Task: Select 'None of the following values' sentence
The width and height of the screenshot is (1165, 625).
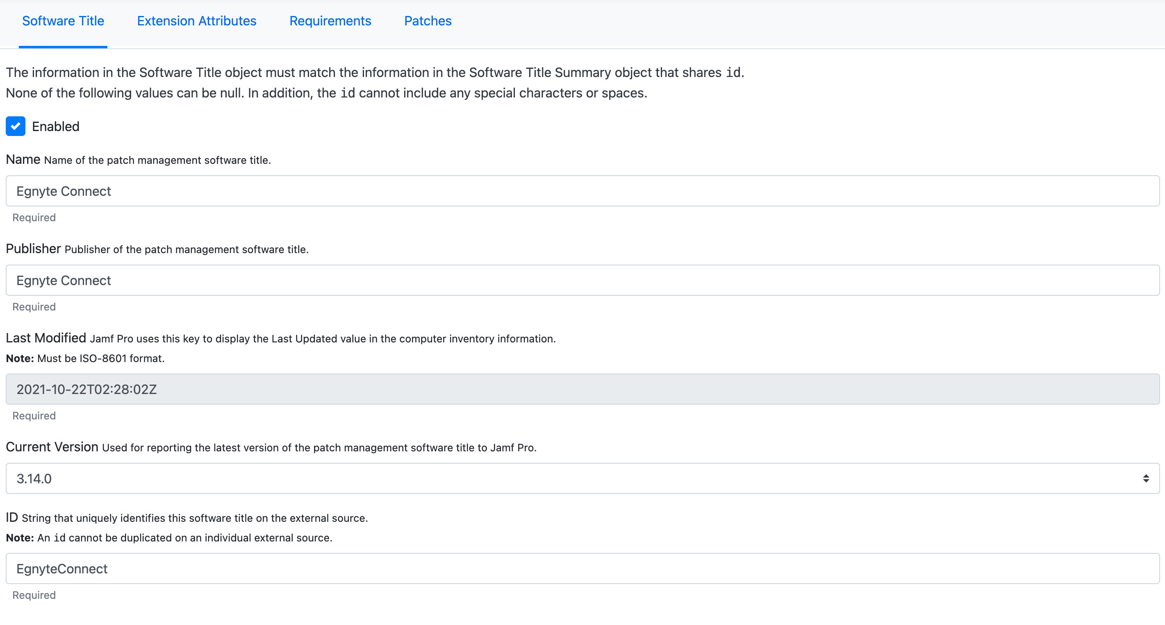Action: [x=327, y=93]
